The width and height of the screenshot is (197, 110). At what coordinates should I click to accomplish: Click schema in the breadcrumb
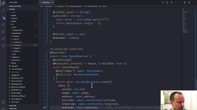coord(48,6)
